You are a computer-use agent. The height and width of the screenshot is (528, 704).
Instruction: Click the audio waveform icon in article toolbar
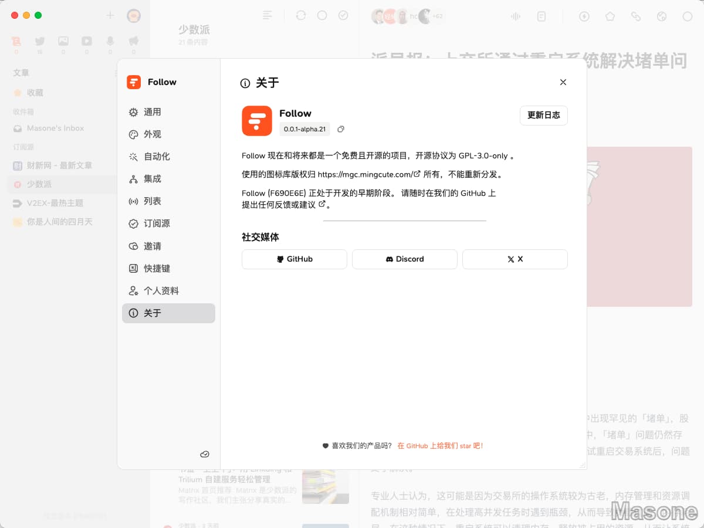coord(516,16)
